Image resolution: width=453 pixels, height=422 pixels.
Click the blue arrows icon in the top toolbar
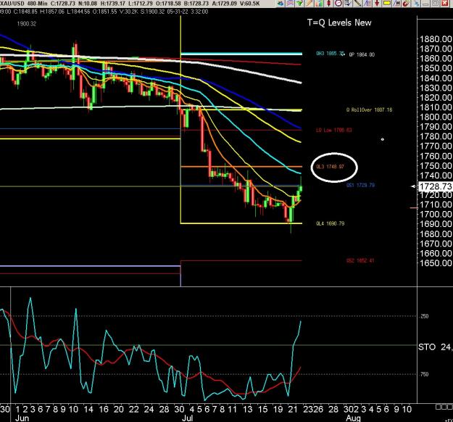280,3
